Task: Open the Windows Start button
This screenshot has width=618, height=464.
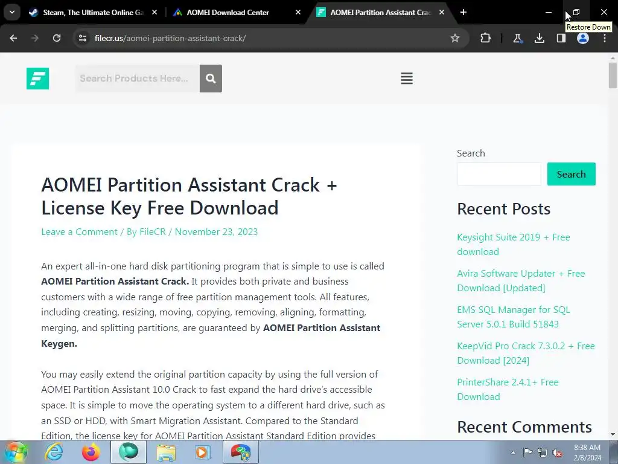Action: (x=16, y=452)
